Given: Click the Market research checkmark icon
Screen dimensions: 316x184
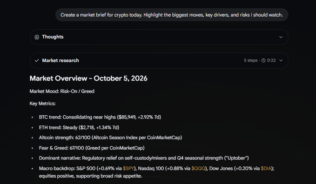Looking at the screenshot, I should tap(37, 60).
